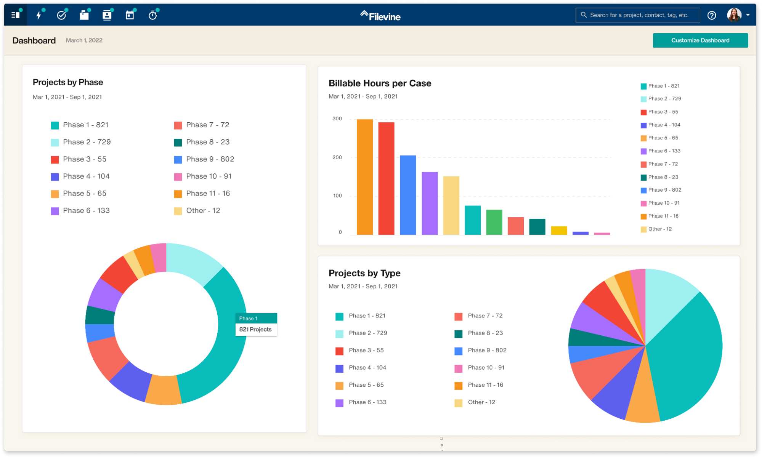
Task: Select the Dashboard menu heading
Action: [34, 40]
